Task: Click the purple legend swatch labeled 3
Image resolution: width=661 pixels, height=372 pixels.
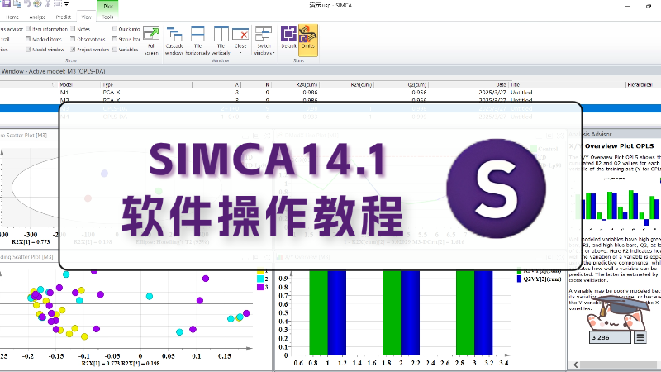Action: (x=260, y=287)
